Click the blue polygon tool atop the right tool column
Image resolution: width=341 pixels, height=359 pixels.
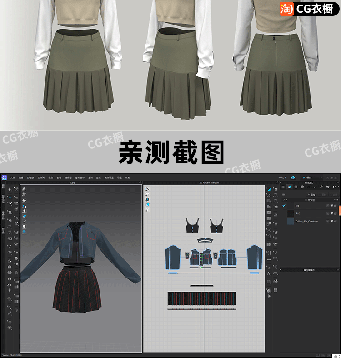[x=269, y=189]
